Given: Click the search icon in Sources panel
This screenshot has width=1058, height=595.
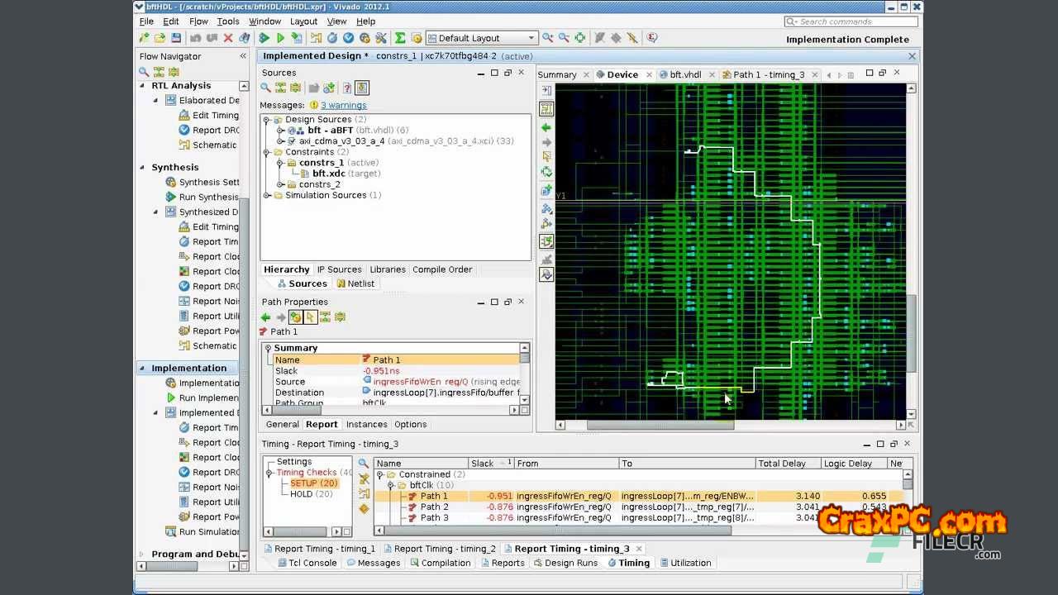Looking at the screenshot, I should tap(266, 88).
